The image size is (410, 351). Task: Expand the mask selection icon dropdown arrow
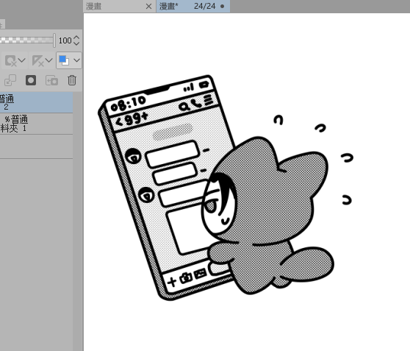coord(22,60)
